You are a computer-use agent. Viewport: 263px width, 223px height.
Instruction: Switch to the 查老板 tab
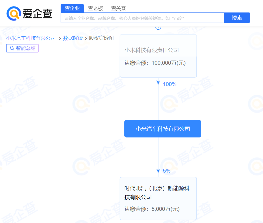coord(95,8)
